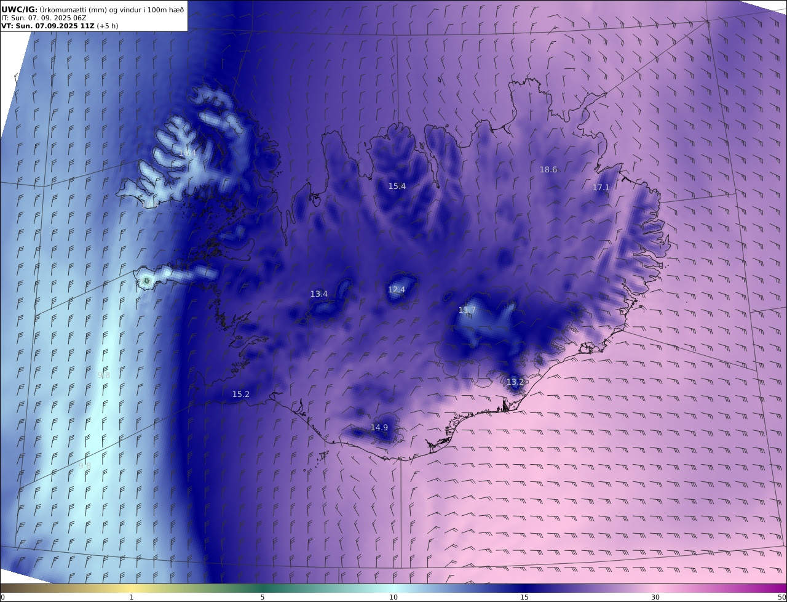Click the 18.6 value on the map
This screenshot has width=787, height=602.
548,169
